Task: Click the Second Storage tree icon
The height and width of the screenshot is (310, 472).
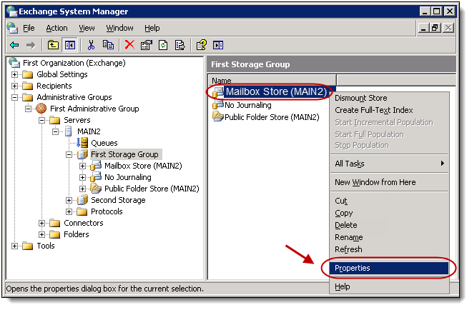Action: 82,200
